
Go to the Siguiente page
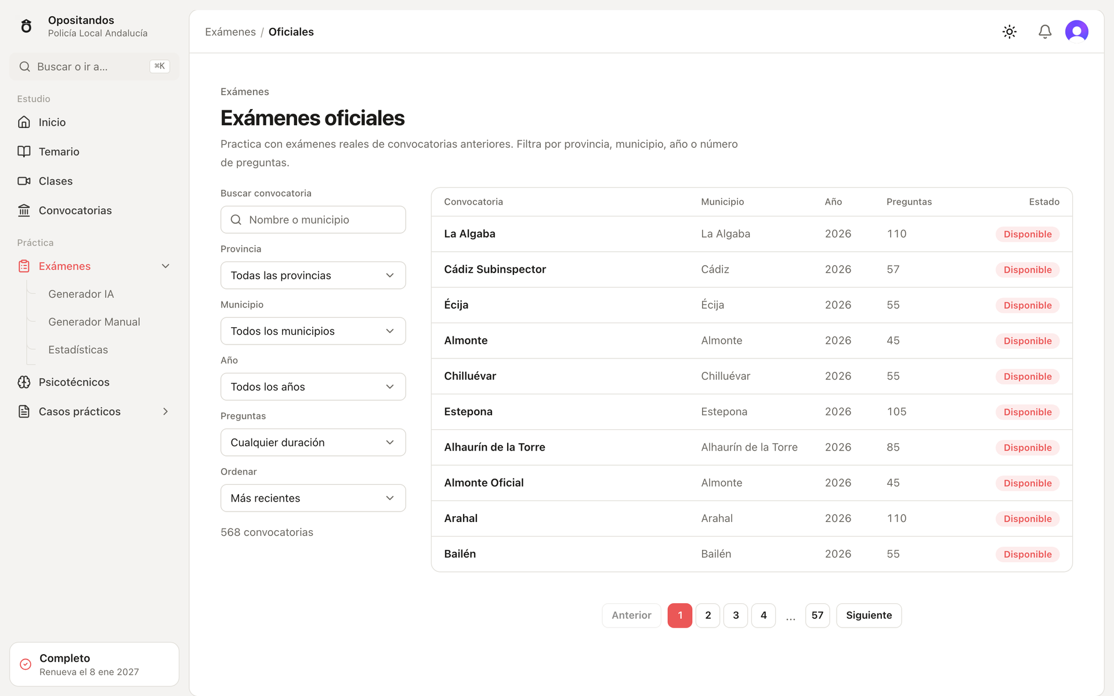click(869, 615)
